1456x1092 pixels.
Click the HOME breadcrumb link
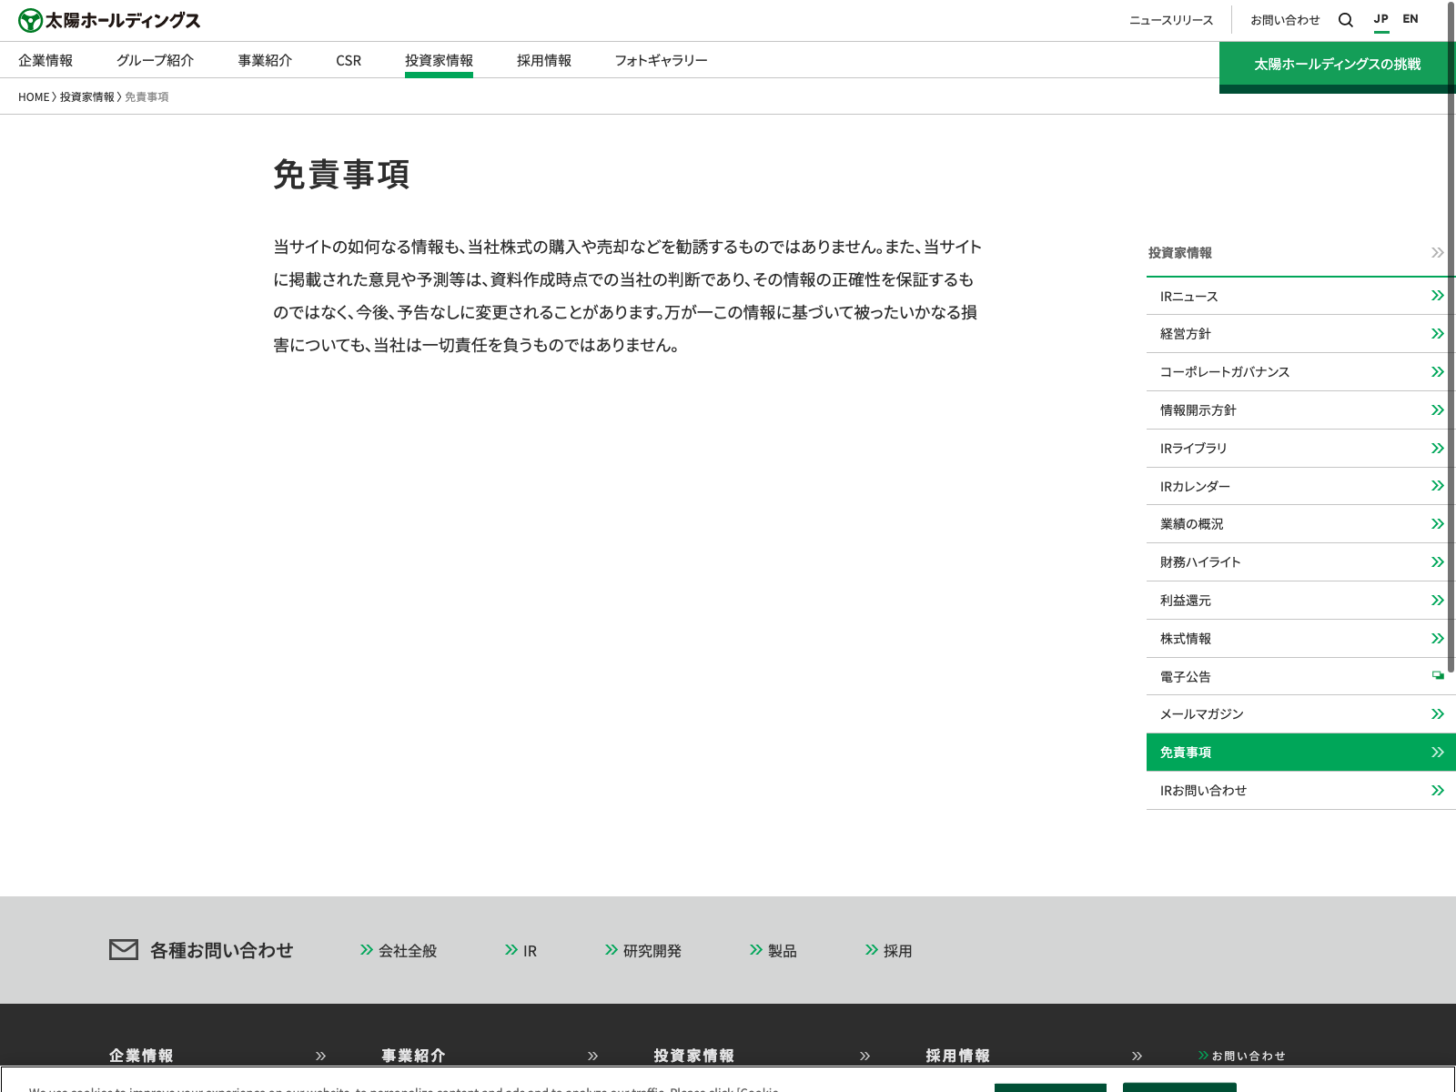tap(34, 97)
